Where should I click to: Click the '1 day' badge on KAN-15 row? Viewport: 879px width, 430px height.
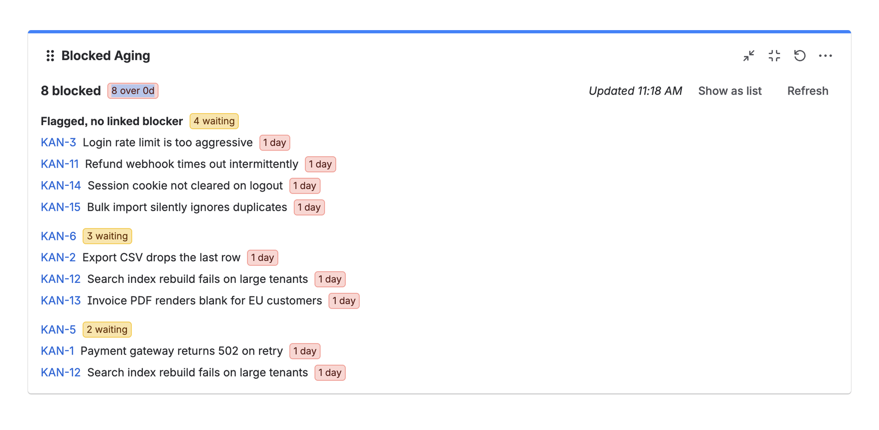coord(309,207)
